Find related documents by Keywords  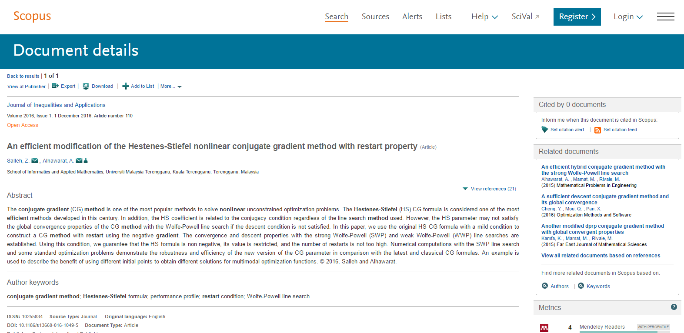594,286
